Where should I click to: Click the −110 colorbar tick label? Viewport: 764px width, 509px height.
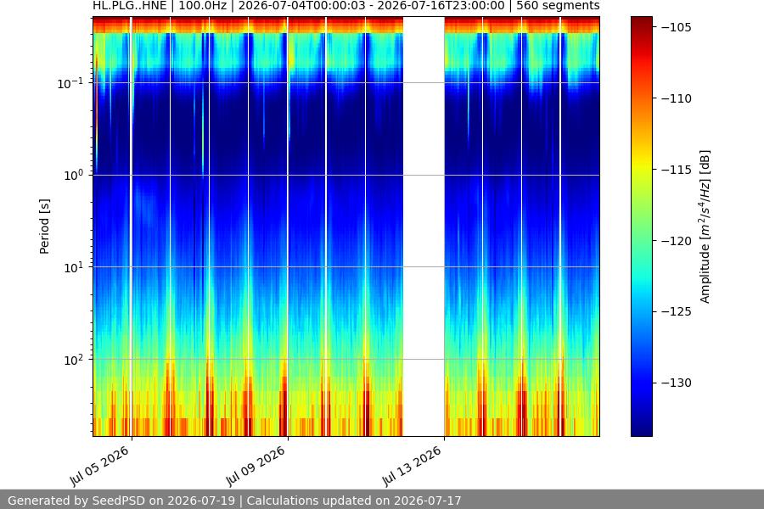677,98
